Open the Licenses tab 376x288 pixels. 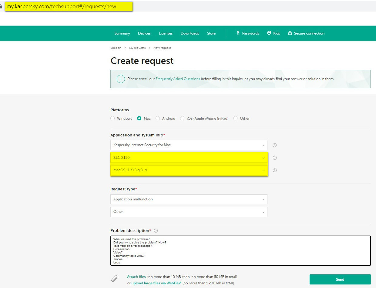(166, 33)
